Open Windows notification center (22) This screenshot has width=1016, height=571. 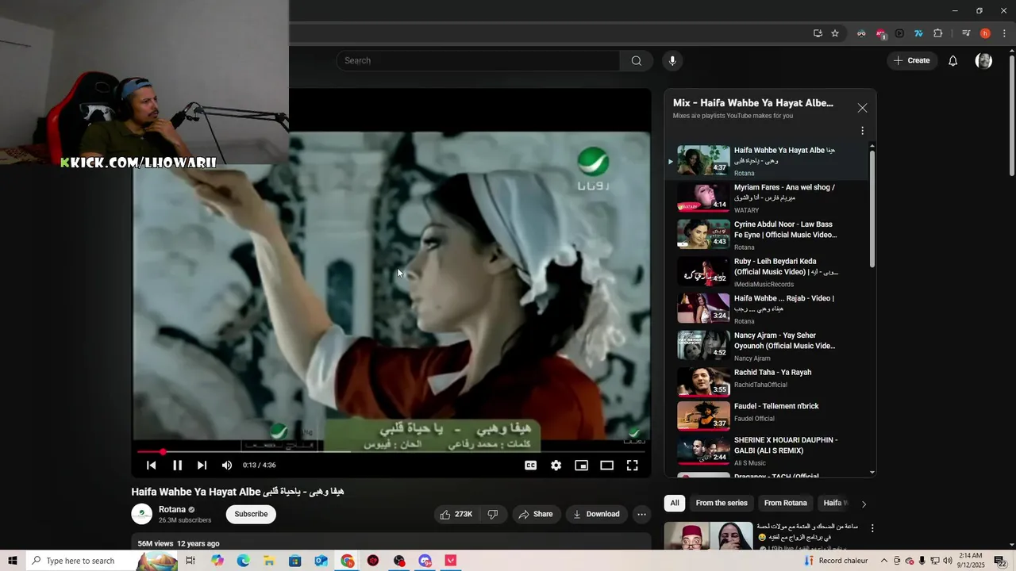(1001, 561)
